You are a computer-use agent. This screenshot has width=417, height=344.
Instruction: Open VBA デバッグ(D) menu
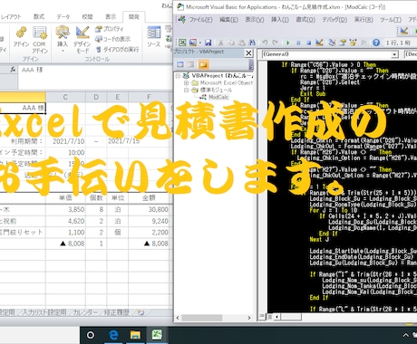click(335, 20)
